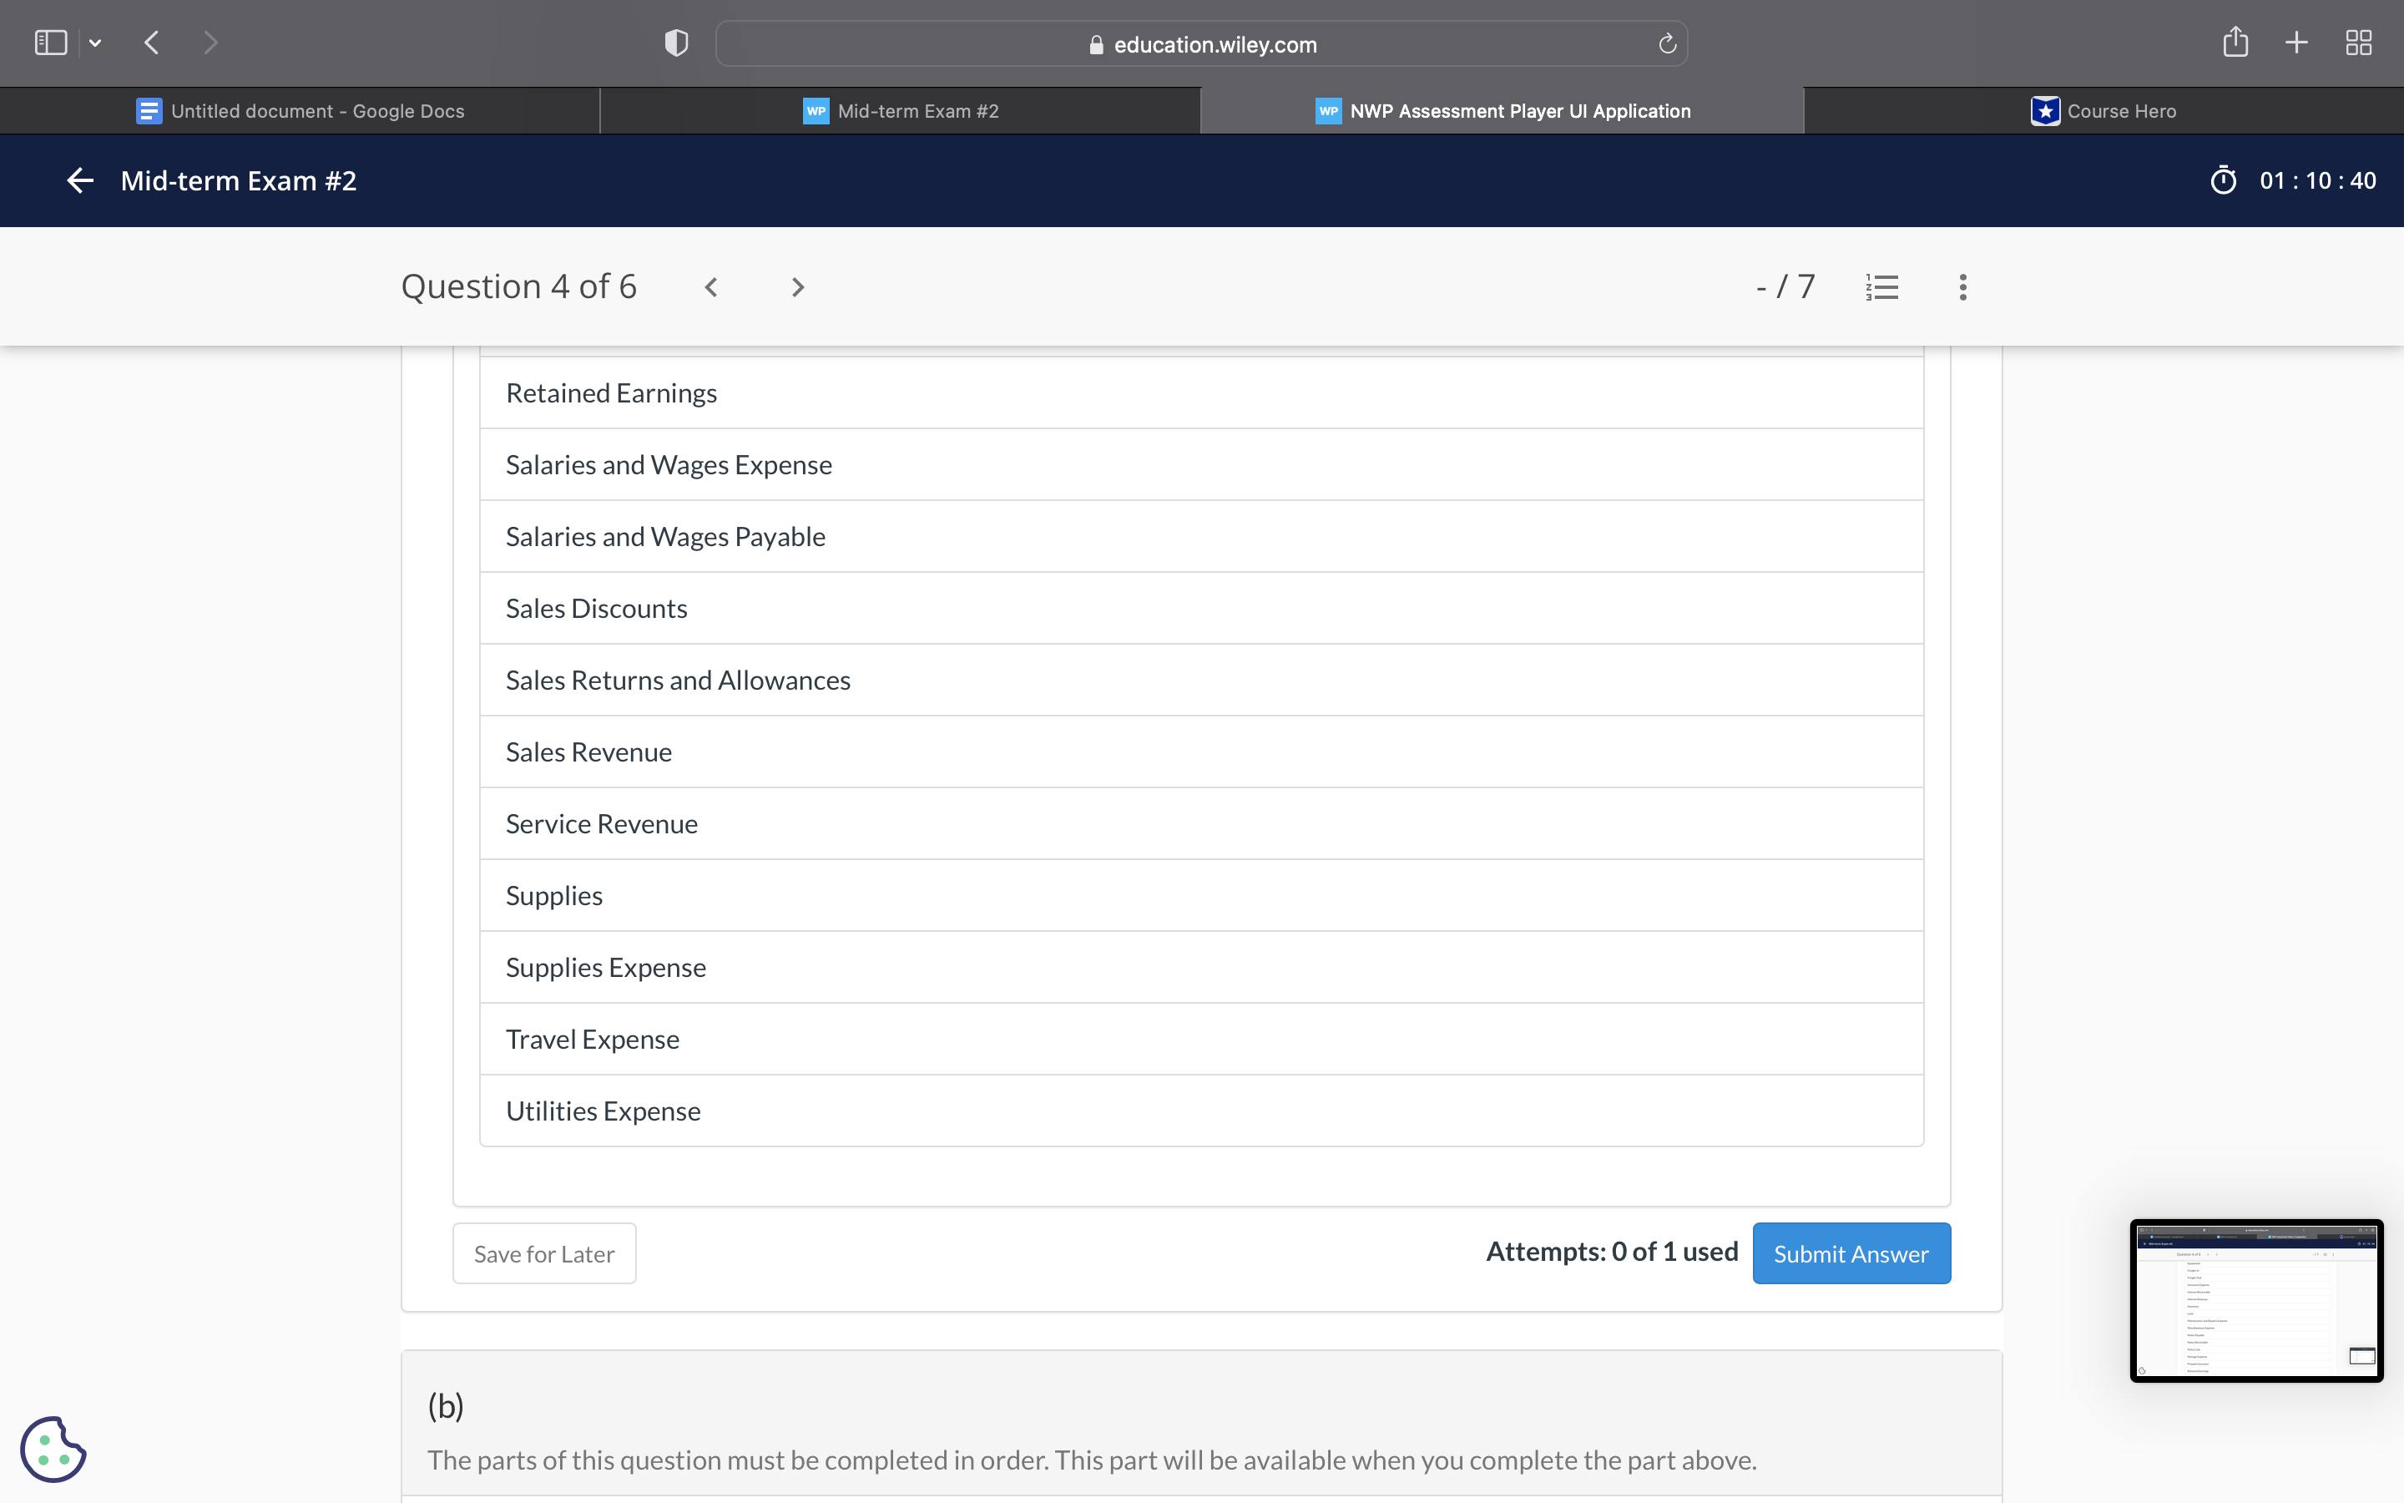The width and height of the screenshot is (2404, 1503).
Task: Open the question list view
Action: [1881, 286]
